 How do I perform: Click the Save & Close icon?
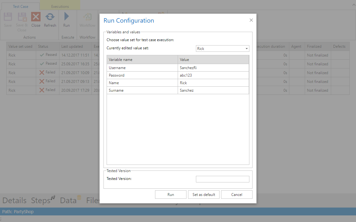22,17
